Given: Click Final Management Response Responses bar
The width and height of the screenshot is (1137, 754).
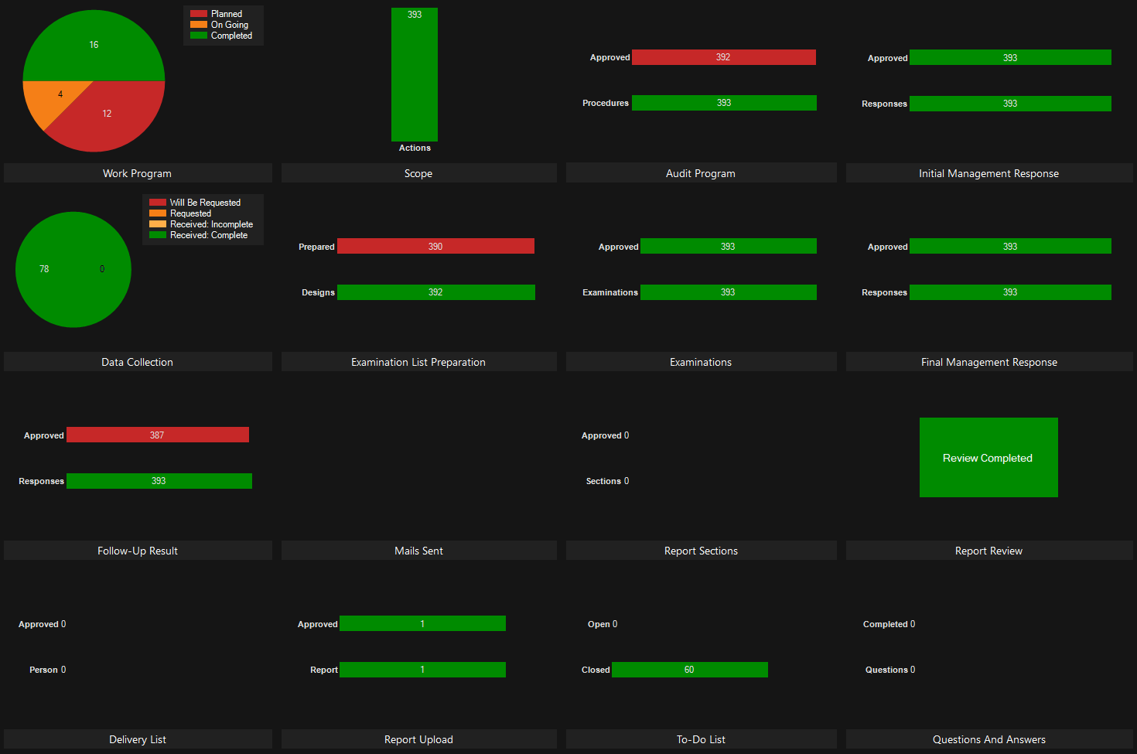Looking at the screenshot, I should [x=1010, y=292].
